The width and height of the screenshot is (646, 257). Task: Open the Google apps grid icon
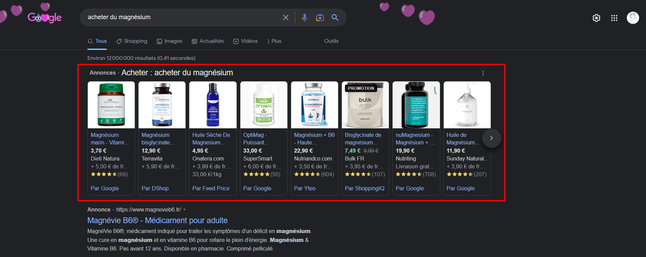[614, 18]
